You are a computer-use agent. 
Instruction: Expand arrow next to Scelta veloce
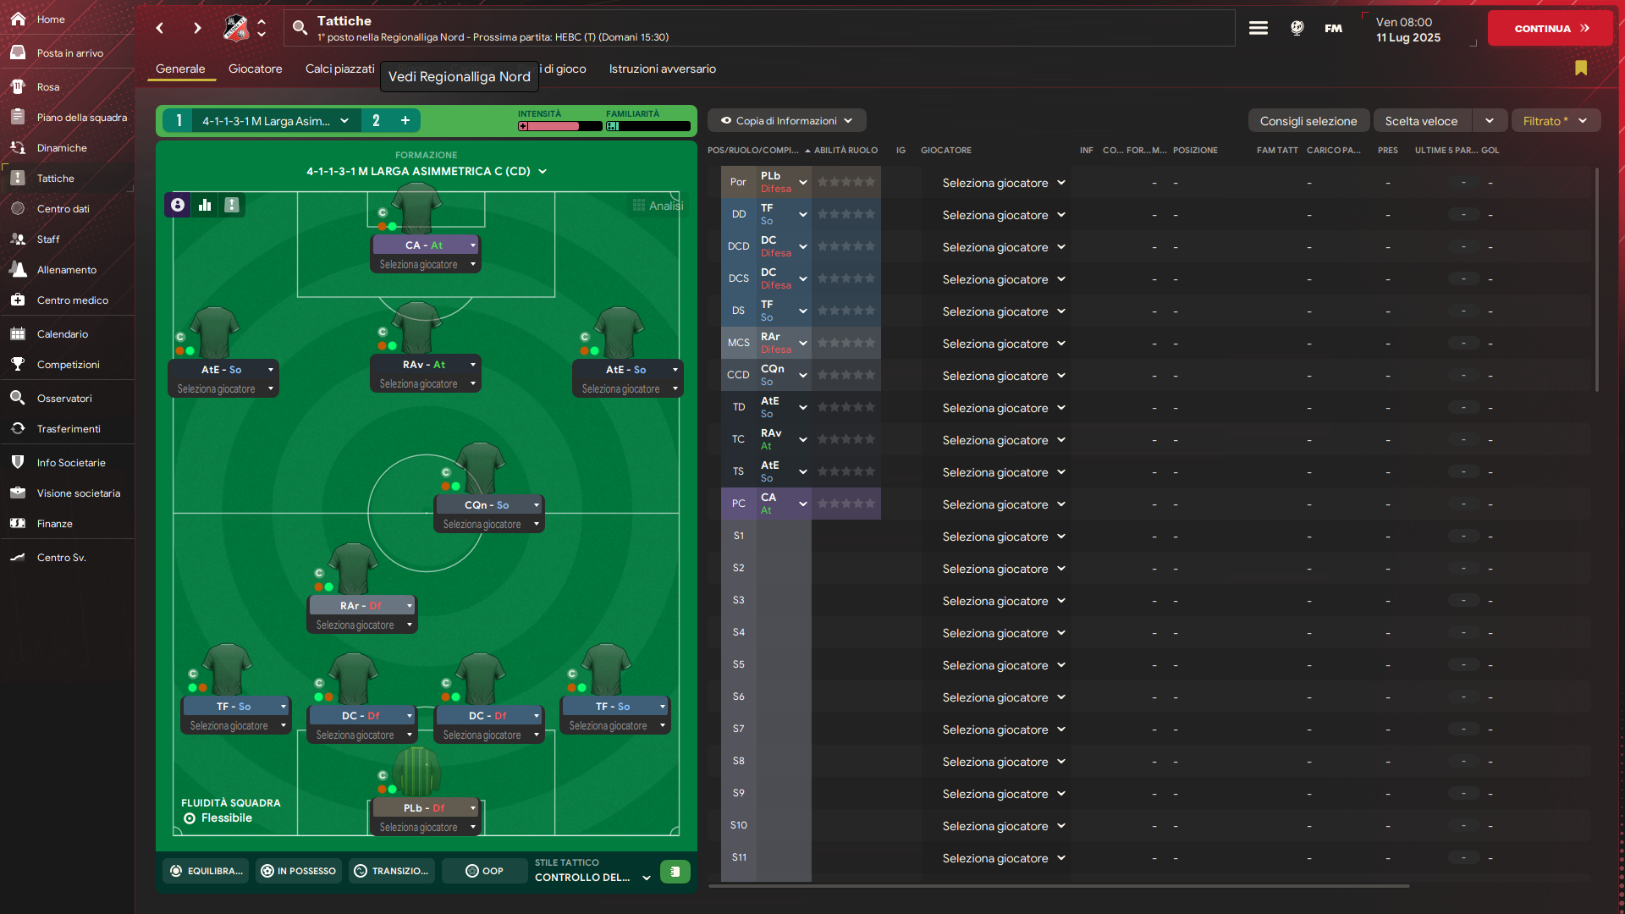click(x=1490, y=120)
